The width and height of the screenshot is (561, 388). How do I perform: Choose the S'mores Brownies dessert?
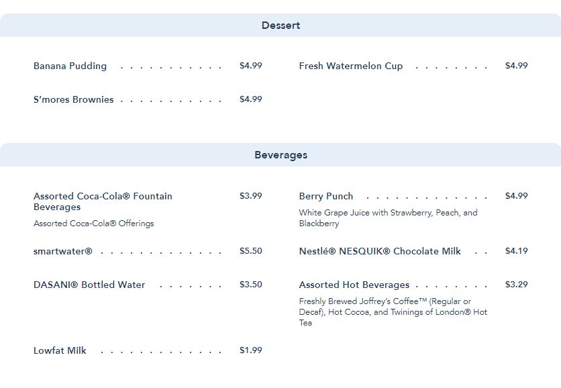click(x=74, y=99)
